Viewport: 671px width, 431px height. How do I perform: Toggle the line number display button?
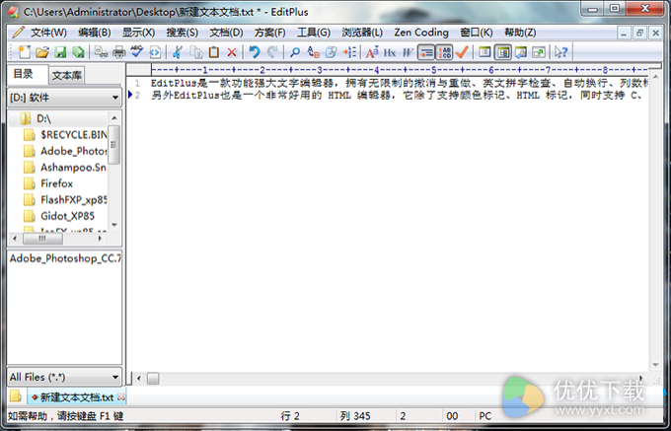(444, 52)
